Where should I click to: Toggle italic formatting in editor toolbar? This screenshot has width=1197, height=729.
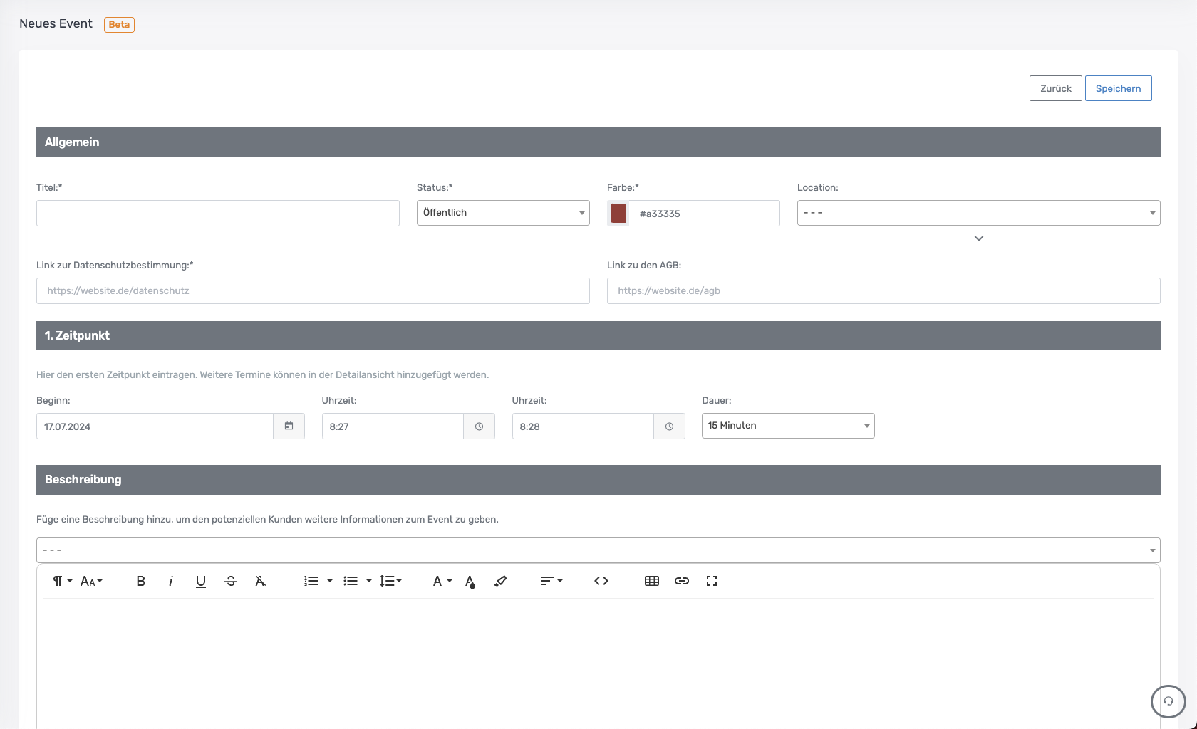(171, 581)
